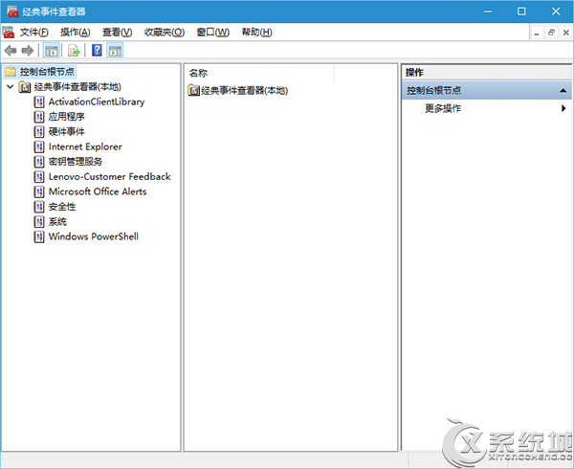Select 控制台根节点 in the tree
Image resolution: width=574 pixels, height=469 pixels.
pyautogui.click(x=47, y=72)
